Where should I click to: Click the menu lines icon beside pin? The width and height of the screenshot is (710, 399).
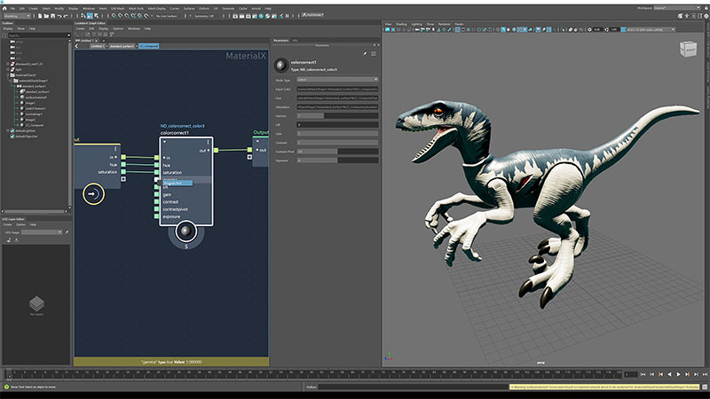[x=374, y=54]
